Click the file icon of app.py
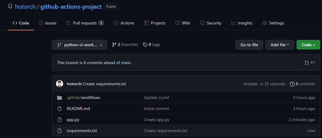Screen dimensions: 322x138 pyautogui.click(x=60, y=120)
